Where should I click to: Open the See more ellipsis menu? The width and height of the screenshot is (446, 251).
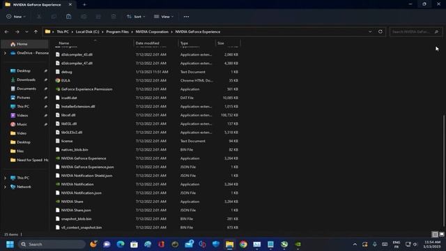point(186,17)
